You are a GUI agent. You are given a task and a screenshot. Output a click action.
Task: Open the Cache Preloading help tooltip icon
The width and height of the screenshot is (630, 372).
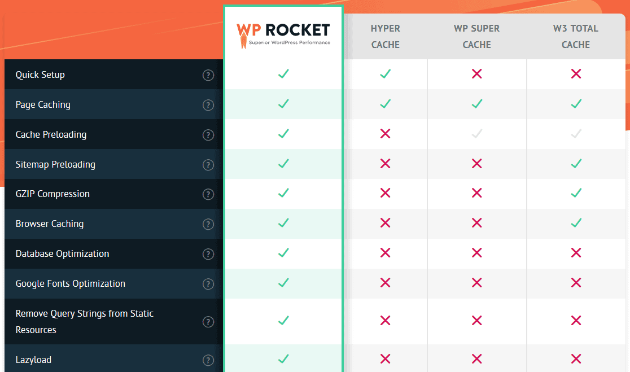[x=208, y=135]
